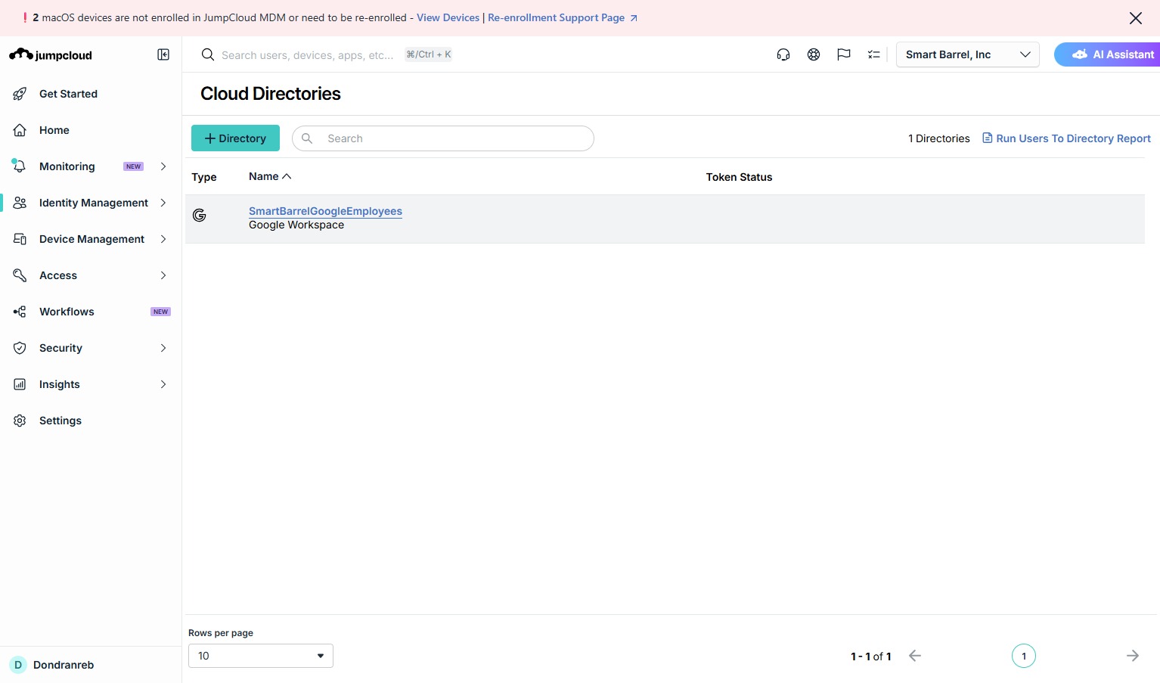Select Insights in sidebar

pyautogui.click(x=60, y=384)
